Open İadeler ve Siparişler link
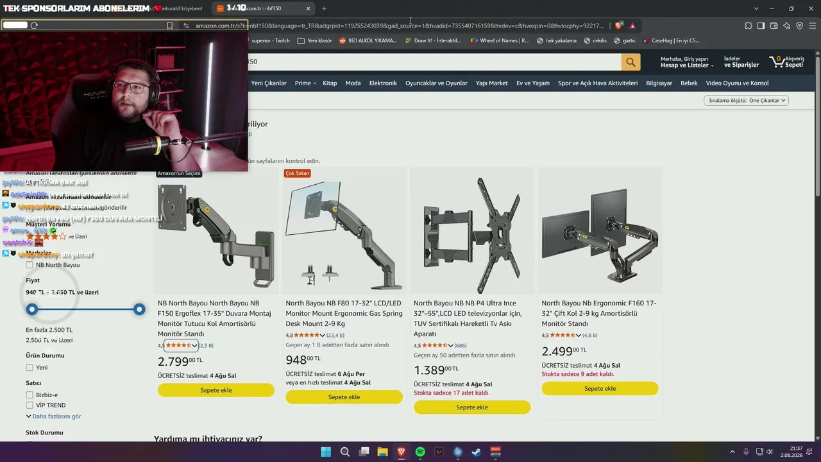 click(x=741, y=62)
